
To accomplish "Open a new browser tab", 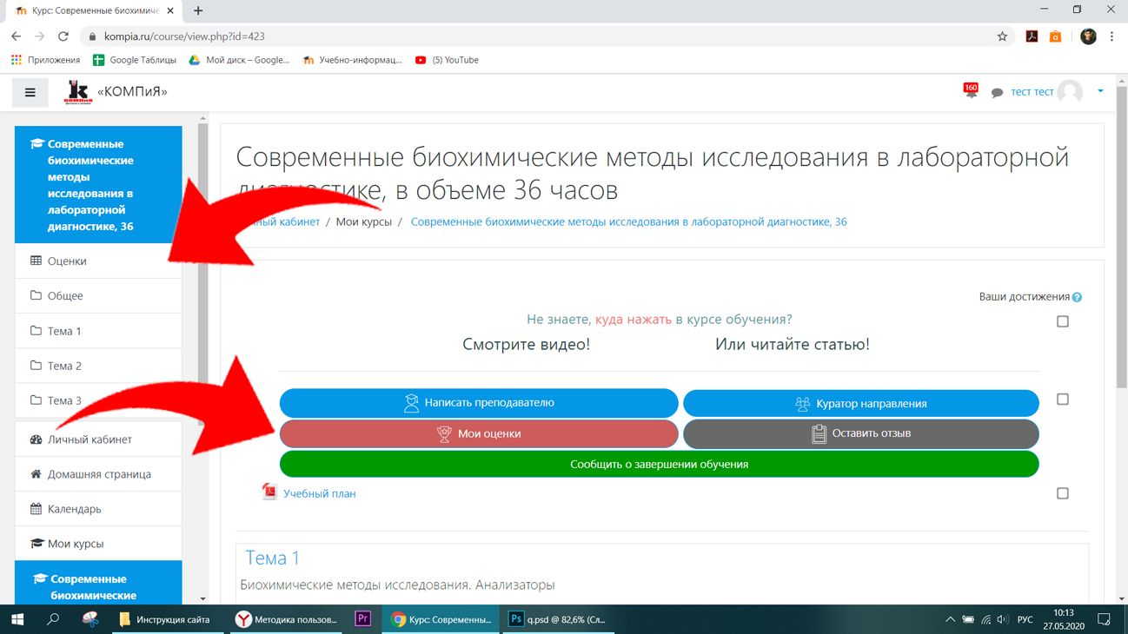I will (x=198, y=10).
